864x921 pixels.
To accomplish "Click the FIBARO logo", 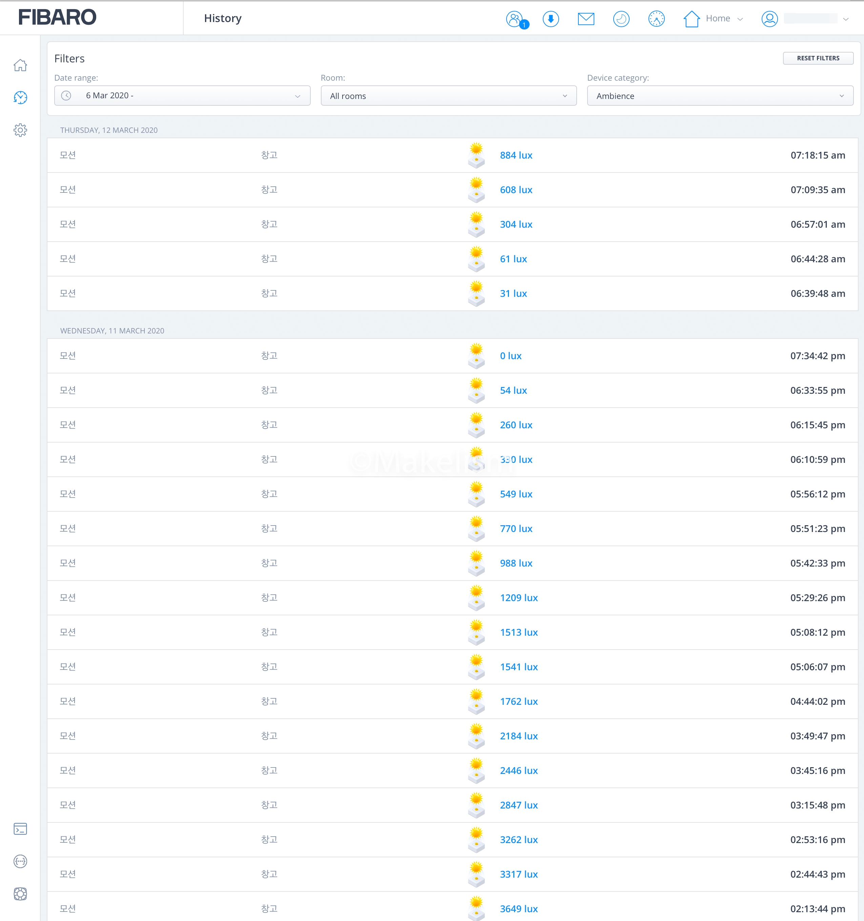I will tap(57, 18).
